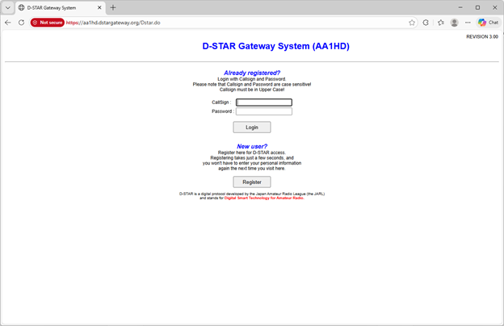Click the address bar URL
The image size is (504, 326).
(121, 23)
